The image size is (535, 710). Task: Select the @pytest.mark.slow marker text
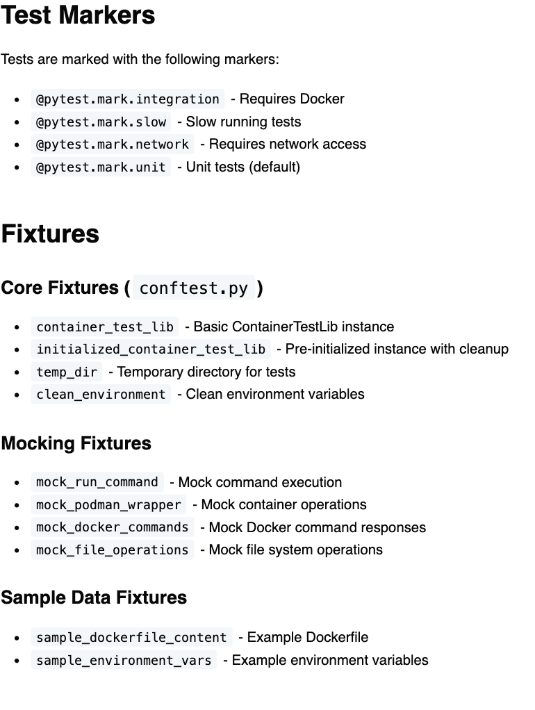(101, 122)
